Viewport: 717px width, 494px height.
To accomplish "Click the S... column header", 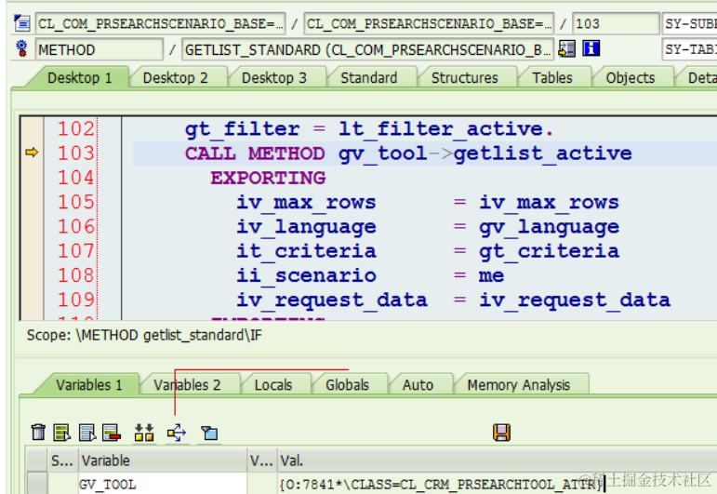I will 62,461.
